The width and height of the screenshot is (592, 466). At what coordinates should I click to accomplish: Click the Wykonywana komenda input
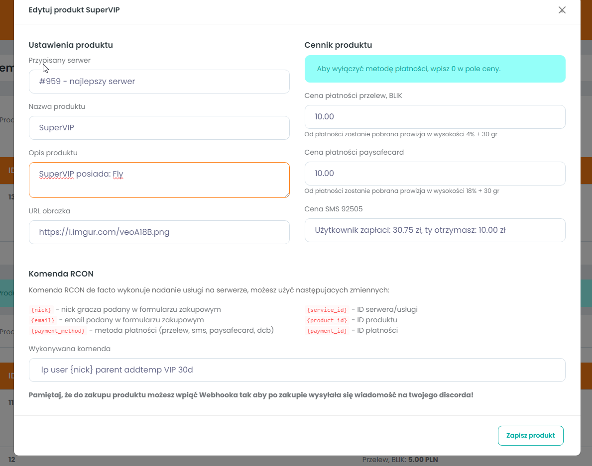point(297,370)
